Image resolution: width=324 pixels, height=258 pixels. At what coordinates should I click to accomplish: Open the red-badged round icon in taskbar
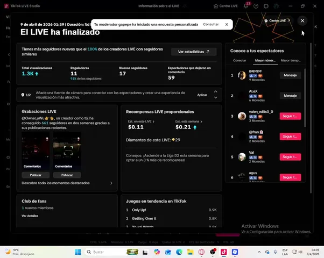(213, 252)
